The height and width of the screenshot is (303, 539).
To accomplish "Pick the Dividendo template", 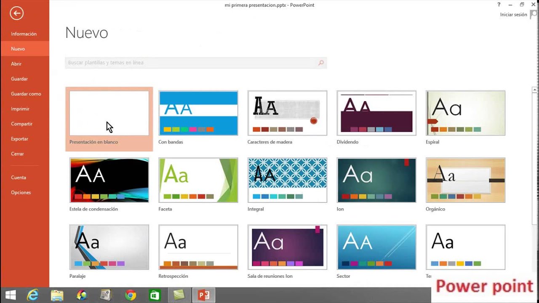I will pyautogui.click(x=376, y=113).
